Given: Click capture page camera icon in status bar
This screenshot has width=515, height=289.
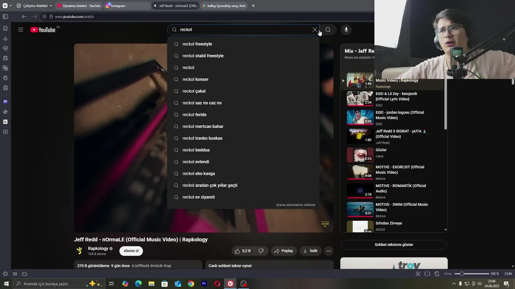Looking at the screenshot, I should coord(418,274).
